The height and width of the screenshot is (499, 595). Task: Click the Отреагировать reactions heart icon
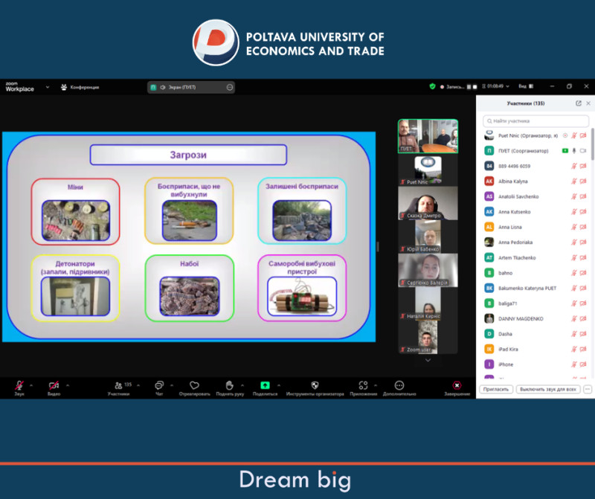tap(194, 385)
